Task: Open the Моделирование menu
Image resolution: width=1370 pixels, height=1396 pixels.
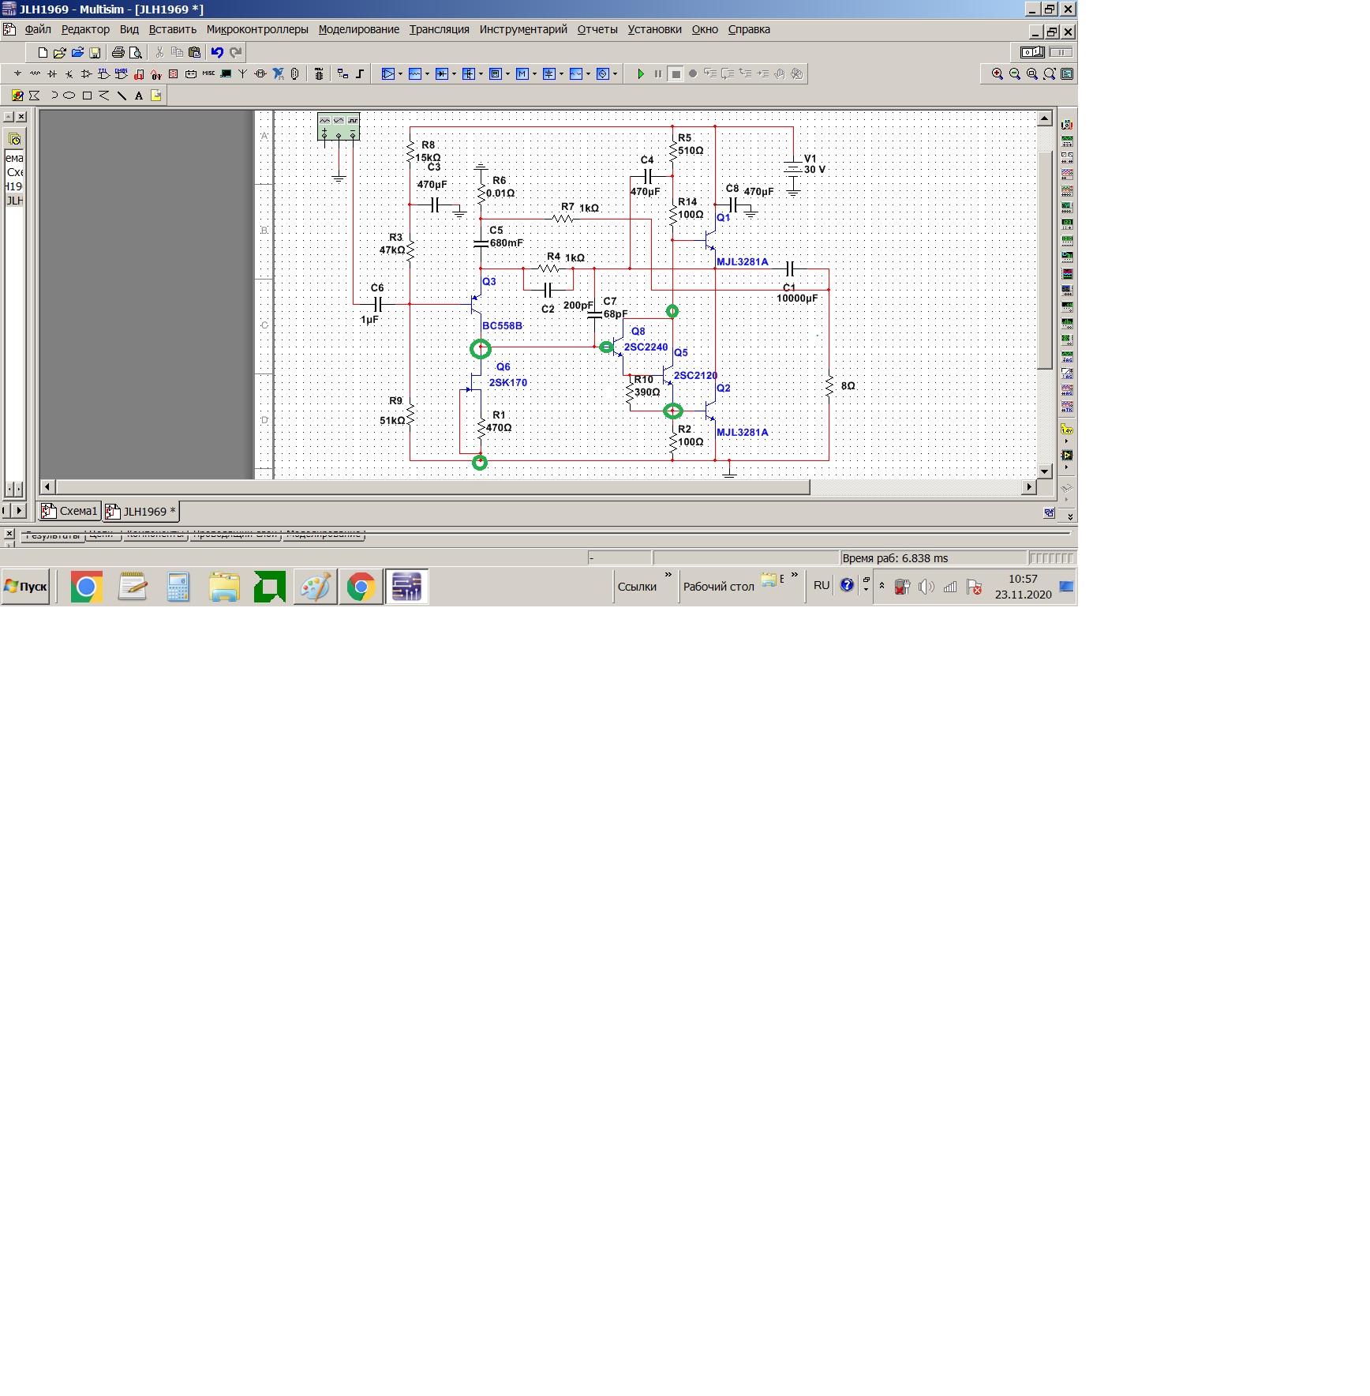Action: coord(359,29)
